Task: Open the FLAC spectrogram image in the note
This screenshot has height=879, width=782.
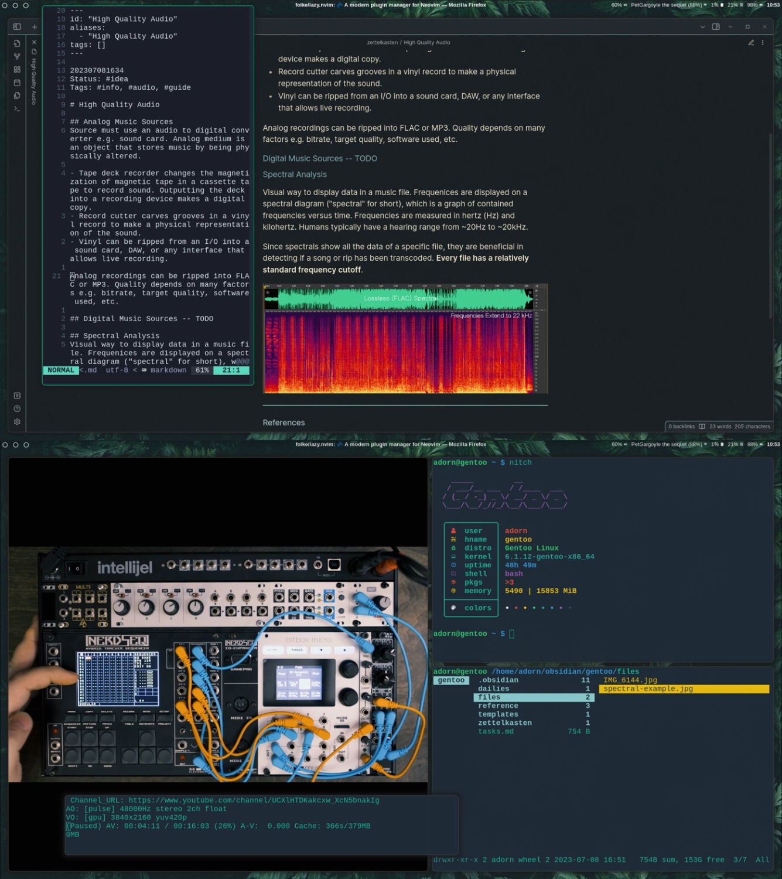Action: (405, 339)
